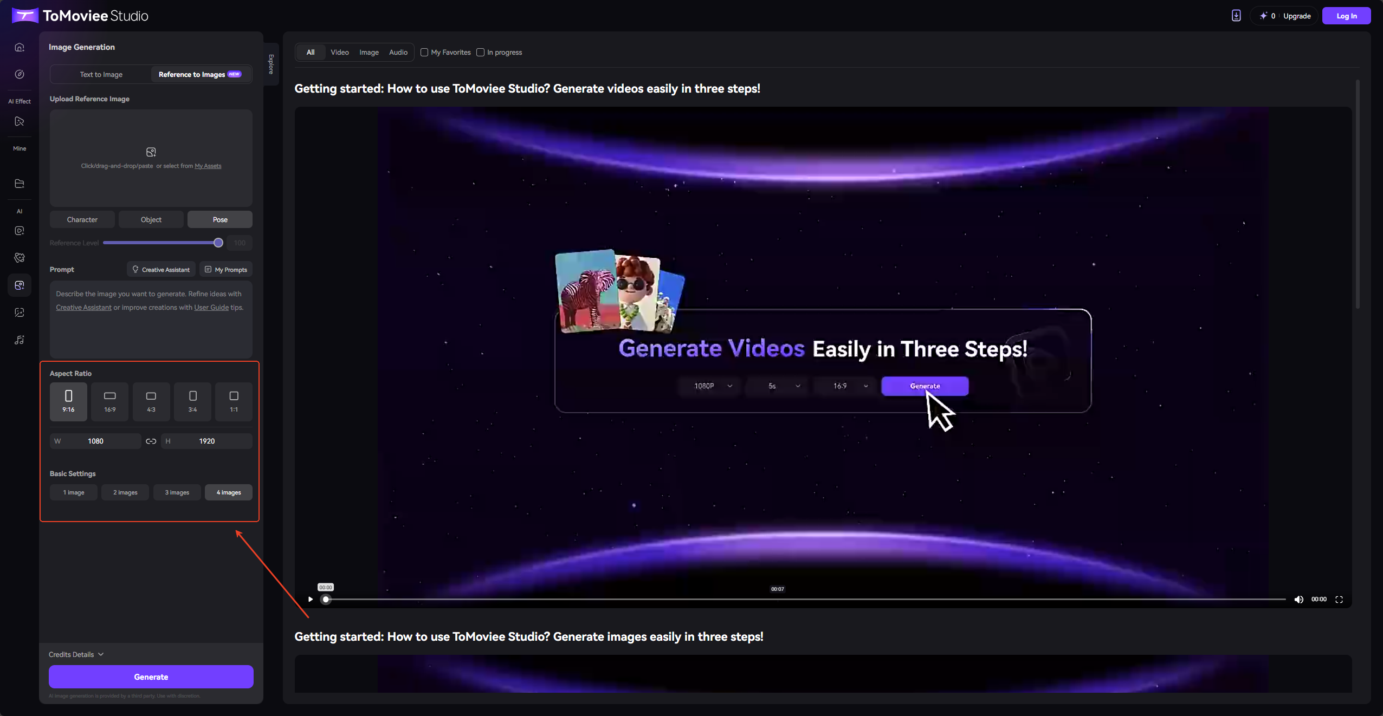This screenshot has width=1383, height=716.
Task: Select the Character reference type
Action: click(82, 219)
